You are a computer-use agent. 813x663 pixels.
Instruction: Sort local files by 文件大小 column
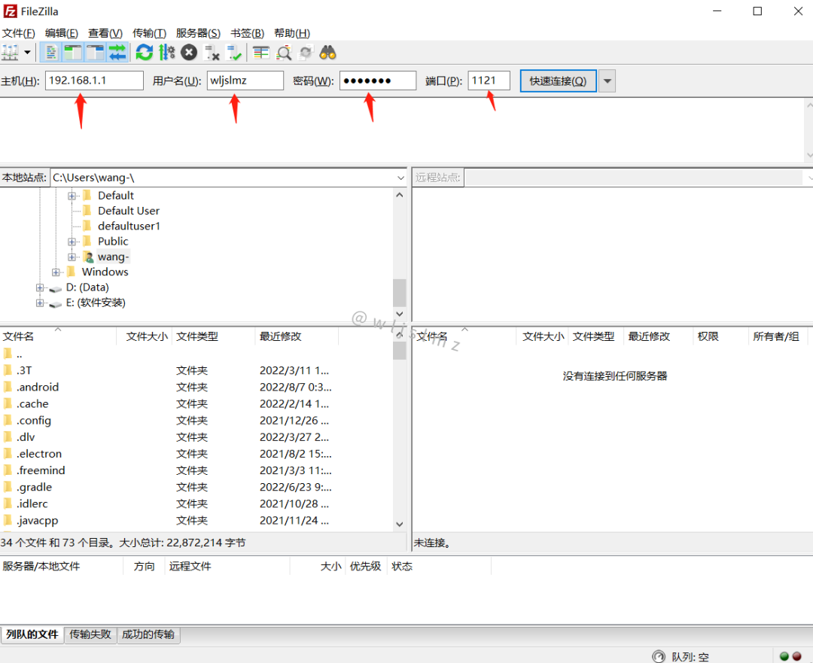coord(144,336)
